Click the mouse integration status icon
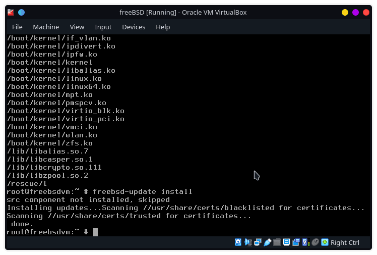Screen dimensions: 377x255 (315, 242)
